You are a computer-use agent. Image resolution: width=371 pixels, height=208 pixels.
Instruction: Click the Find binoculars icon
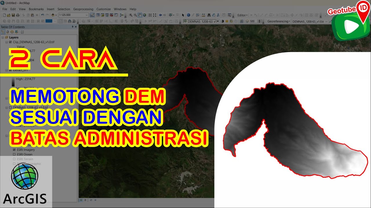coord(209,15)
